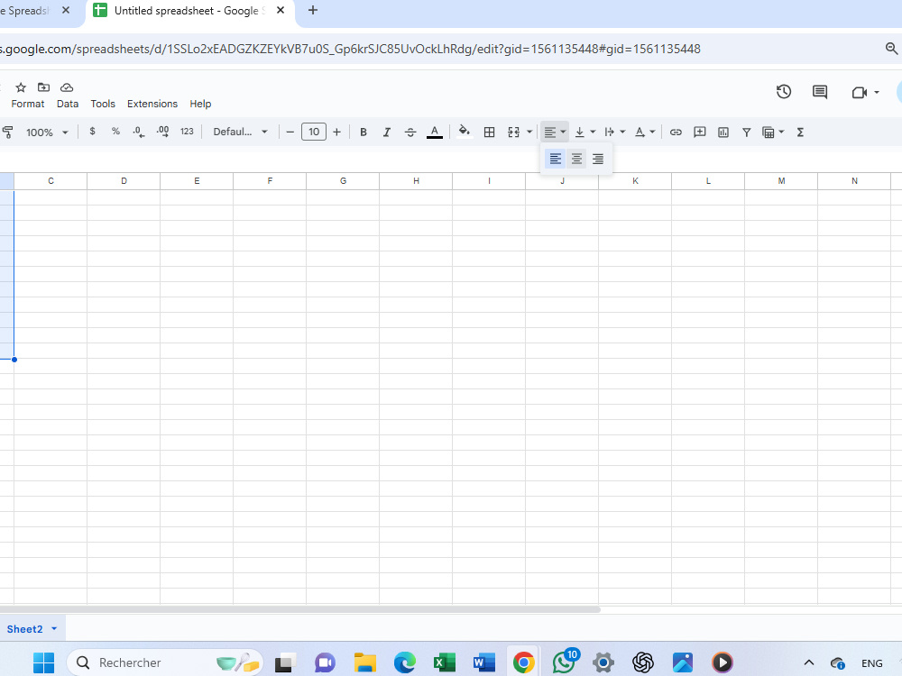Open the Format menu

pos(28,104)
